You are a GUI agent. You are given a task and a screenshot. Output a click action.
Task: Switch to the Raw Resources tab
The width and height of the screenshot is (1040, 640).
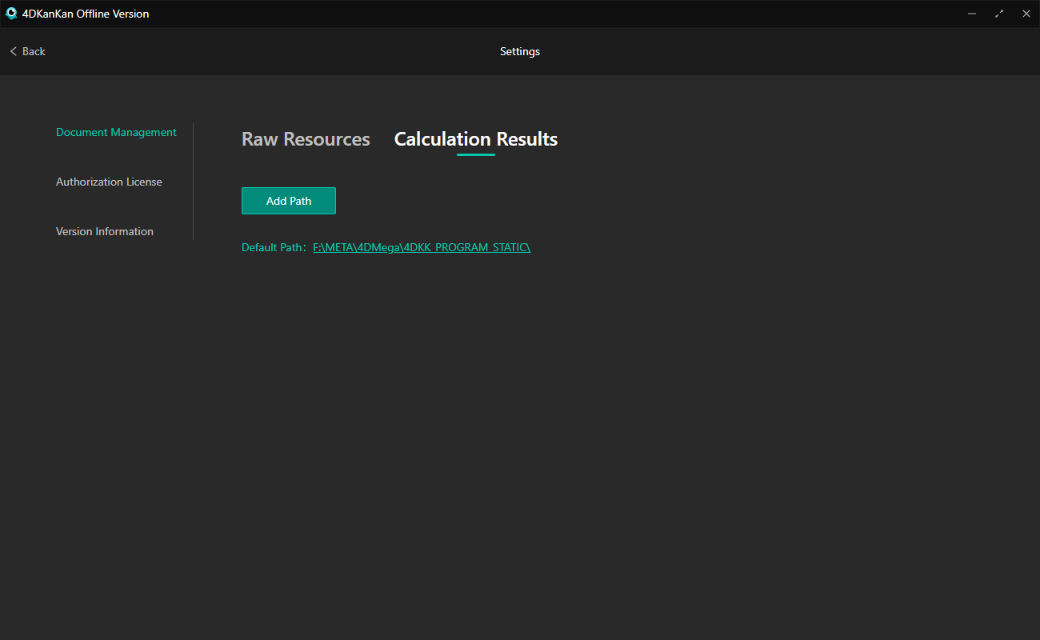[306, 139]
